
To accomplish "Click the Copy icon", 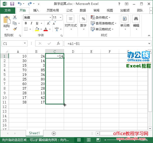I will [x=15, y=23].
